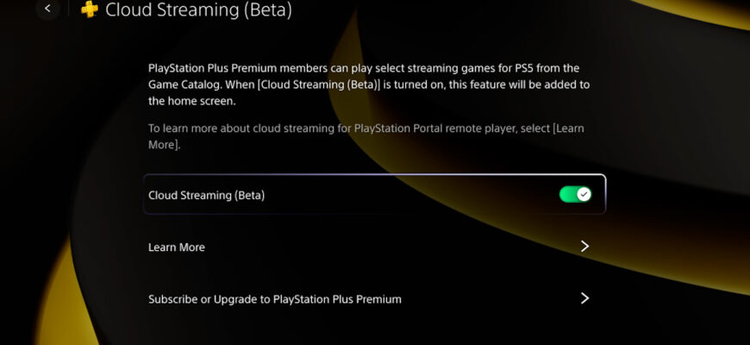Open the Learn More row
Image resolution: width=750 pixels, height=345 pixels.
tap(376, 248)
